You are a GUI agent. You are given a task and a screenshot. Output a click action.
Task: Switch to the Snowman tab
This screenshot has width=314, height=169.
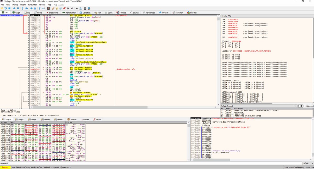(x=178, y=12)
